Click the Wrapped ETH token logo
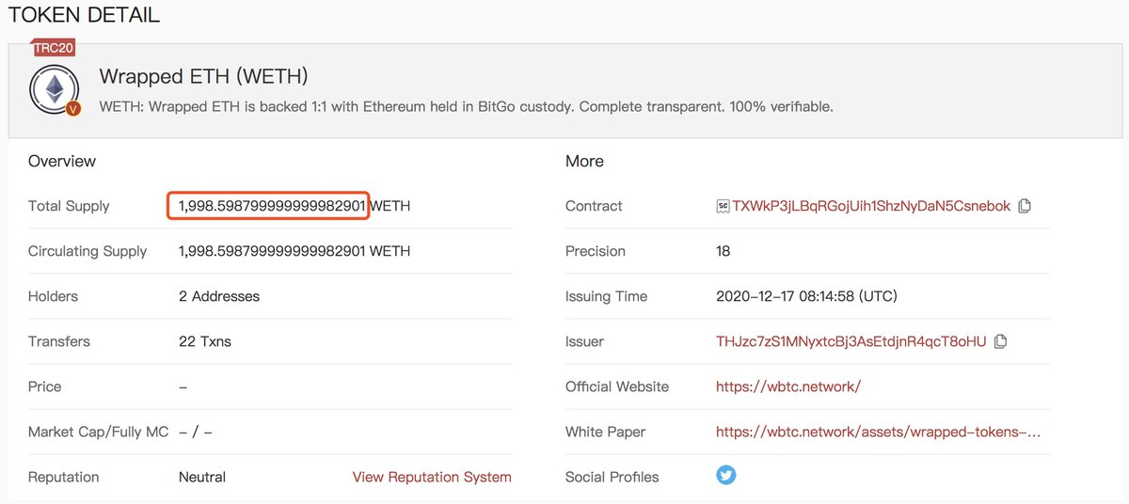Screen dimensions: 1129x504 [54, 89]
